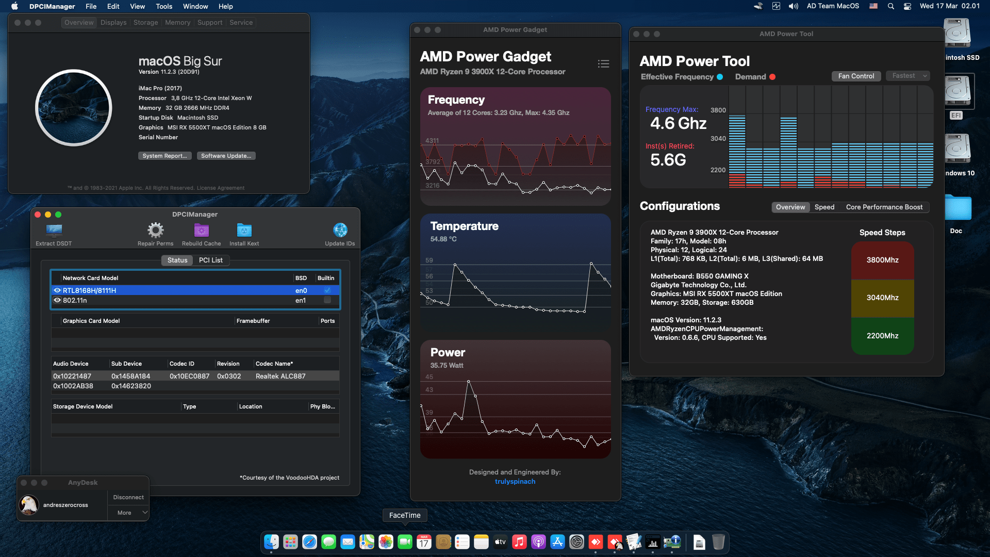Select the 2200Mhz speed step

tap(882, 336)
